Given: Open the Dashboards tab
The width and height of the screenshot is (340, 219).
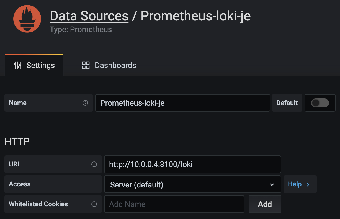Looking at the screenshot, I should point(109,65).
